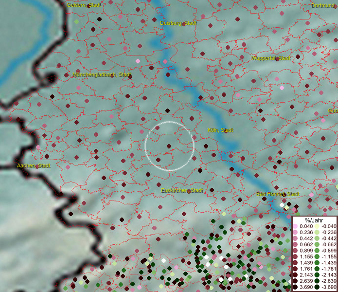This screenshot has width=338, height=292.
Task: Click the partially visible 'Dortmund' label
Action: point(324,6)
